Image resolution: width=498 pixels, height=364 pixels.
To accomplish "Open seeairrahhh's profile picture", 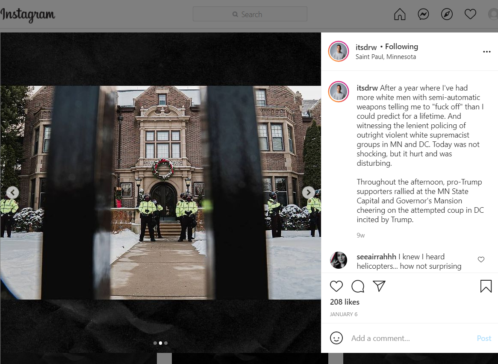I will coord(339,260).
